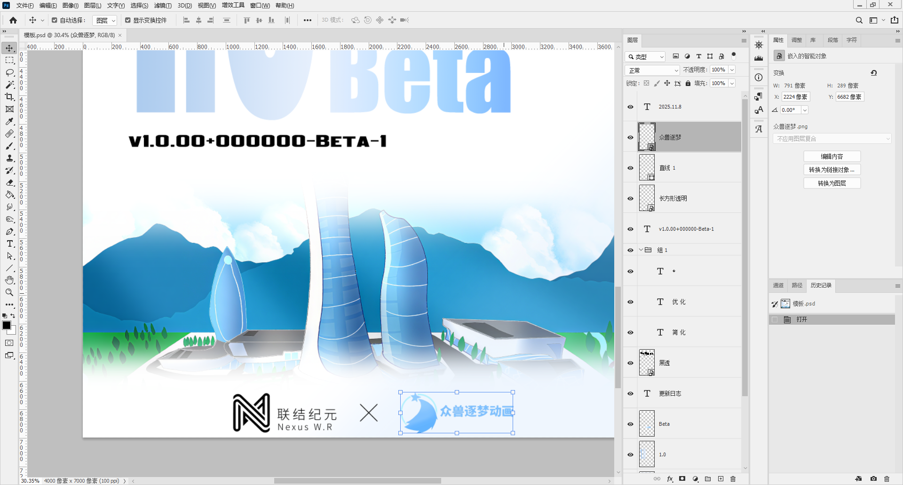This screenshot has height=485, width=903.
Task: Hide the 2025.11.8 text layer
Action: click(x=631, y=107)
